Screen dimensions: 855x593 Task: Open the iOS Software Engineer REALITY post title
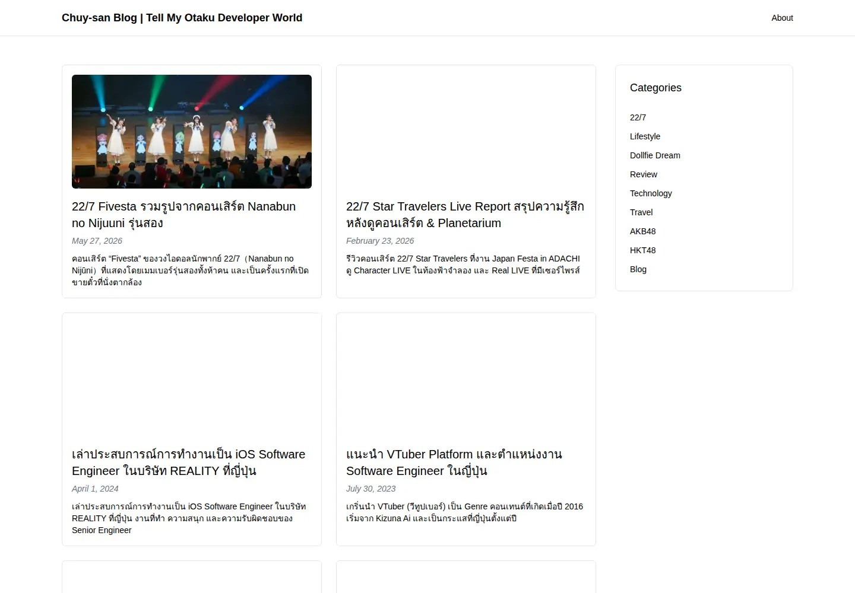point(188,463)
